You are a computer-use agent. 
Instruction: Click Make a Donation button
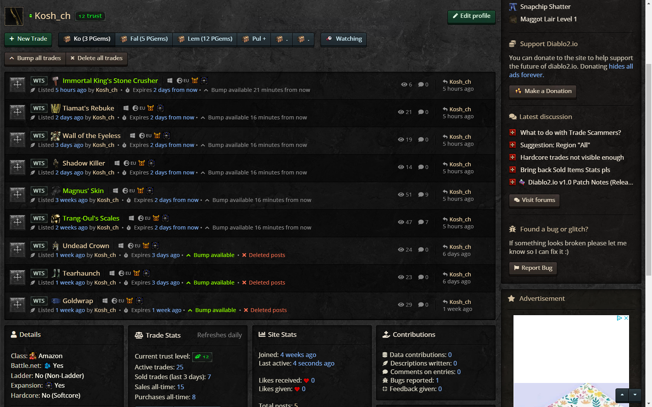pos(543,91)
